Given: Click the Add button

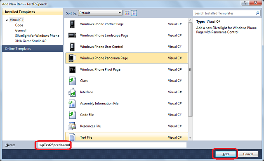Looking at the screenshot, I should pos(226,154).
